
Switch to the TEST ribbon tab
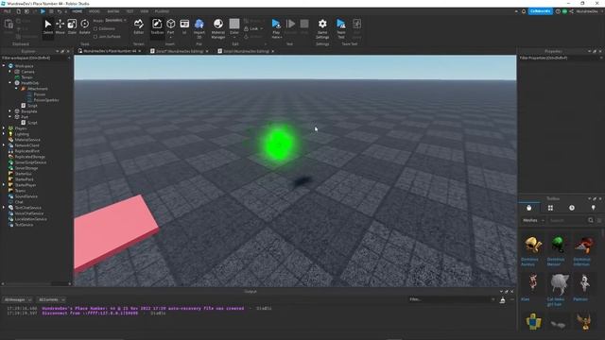(x=130, y=11)
